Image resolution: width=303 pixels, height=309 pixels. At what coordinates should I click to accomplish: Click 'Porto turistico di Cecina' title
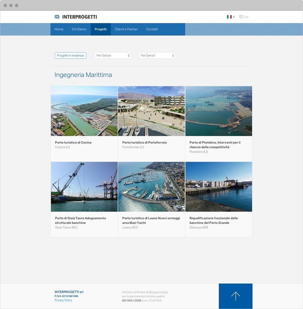(x=73, y=143)
